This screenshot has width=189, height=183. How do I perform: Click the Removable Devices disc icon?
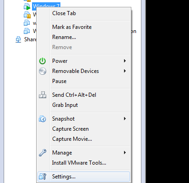coord(43,71)
